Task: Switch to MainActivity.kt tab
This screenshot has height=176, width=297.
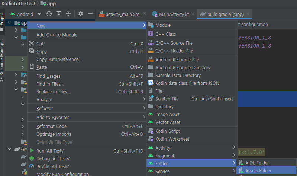Action: click(174, 14)
